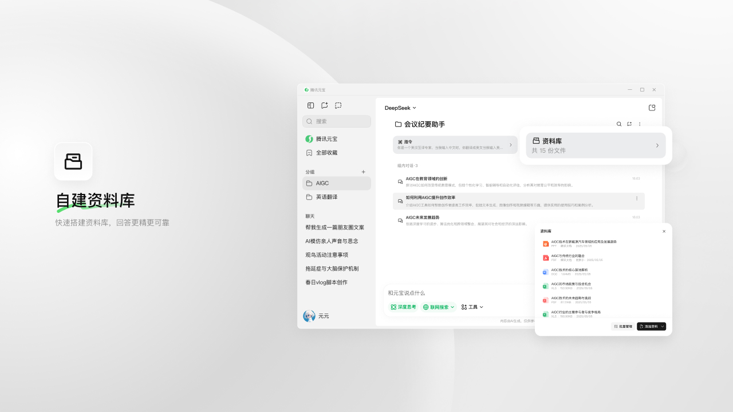Click the 批量管理 batch manage button
The width and height of the screenshot is (733, 412).
[623, 326]
